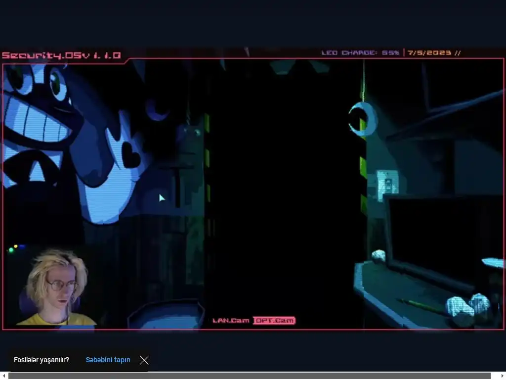
Task: Click the left scroll arrow on scrollbar
Action: point(3,376)
